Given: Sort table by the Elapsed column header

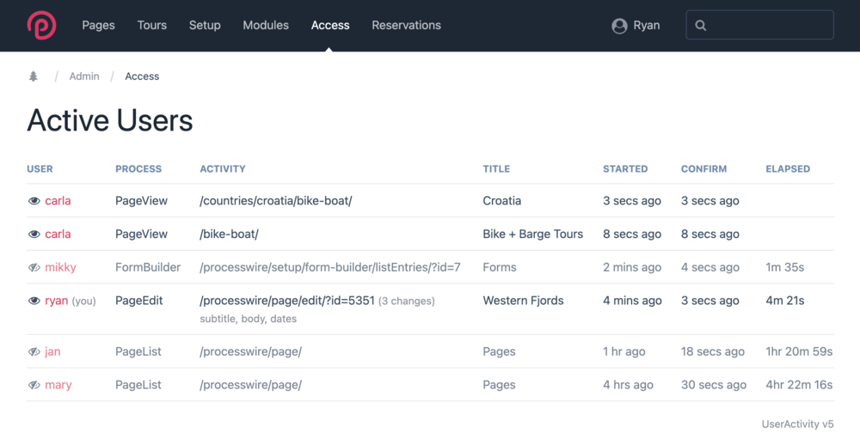Looking at the screenshot, I should pos(787,169).
